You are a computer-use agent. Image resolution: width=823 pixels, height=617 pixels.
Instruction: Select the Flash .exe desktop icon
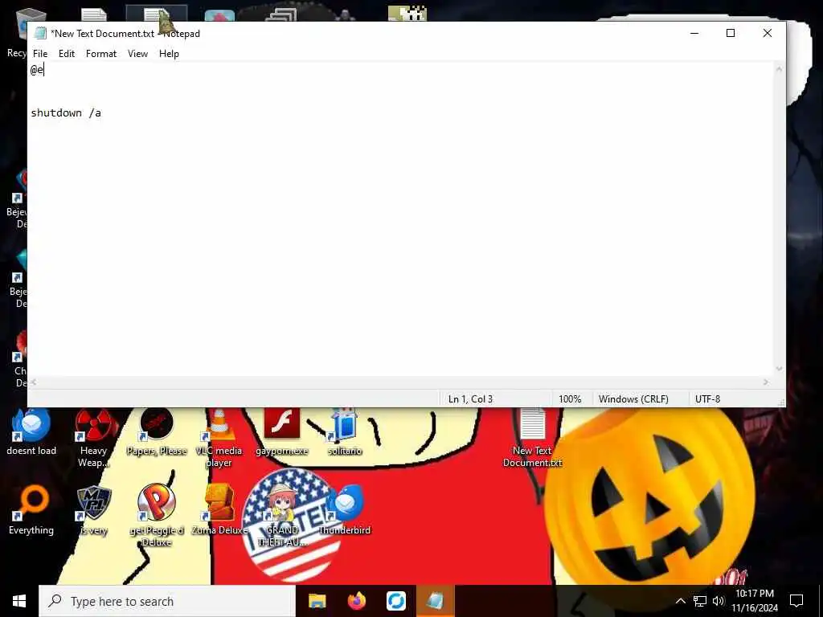click(x=282, y=431)
